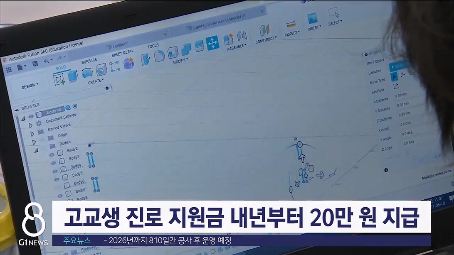The height and width of the screenshot is (255, 454).
Task: Select Body7 in the browser tree
Action: point(80,190)
